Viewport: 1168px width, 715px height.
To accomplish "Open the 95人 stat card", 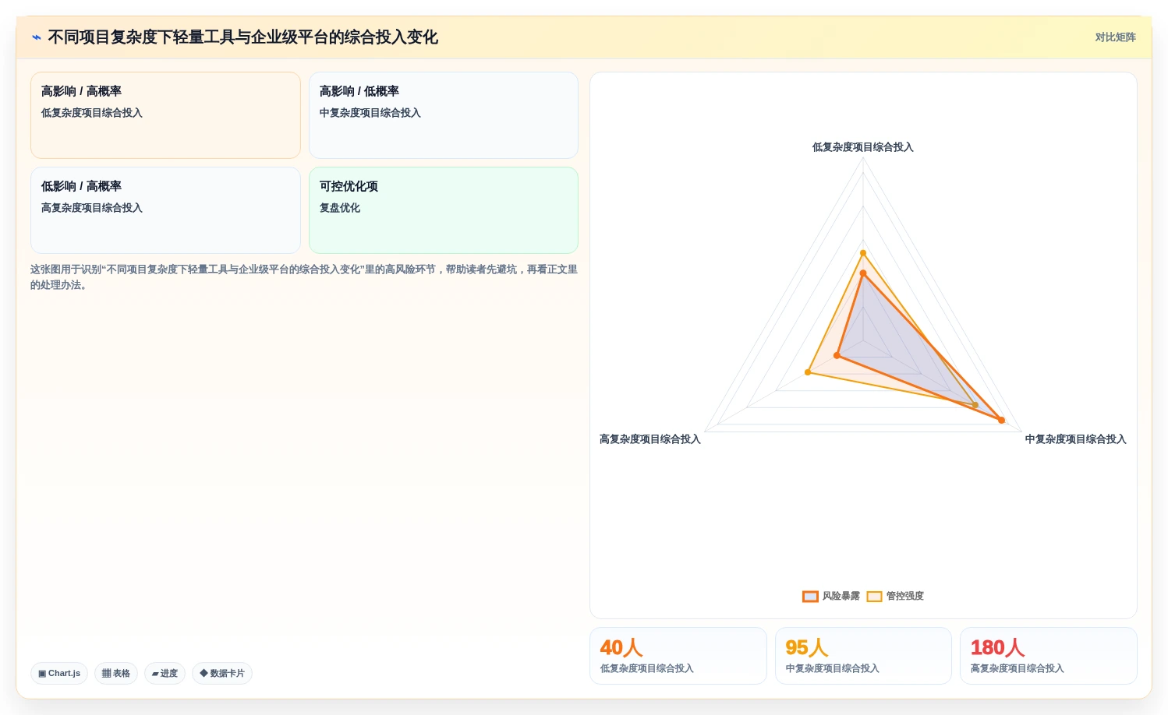I will pos(863,656).
